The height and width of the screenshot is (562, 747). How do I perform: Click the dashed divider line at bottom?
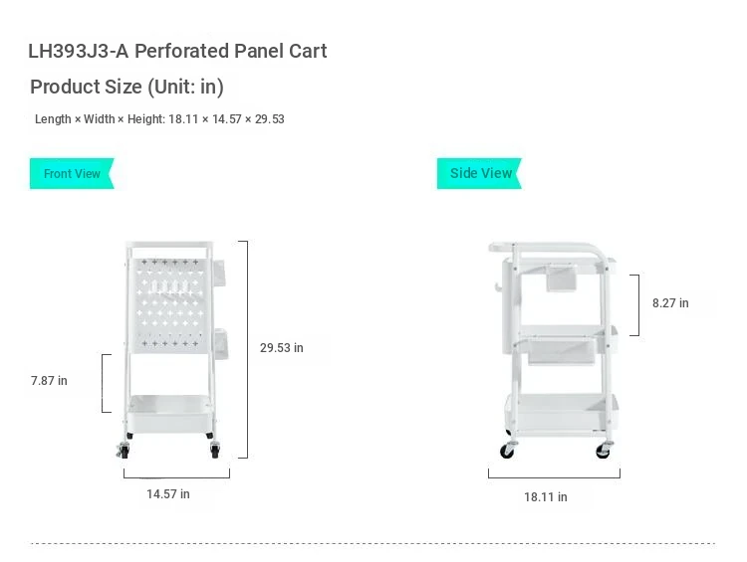[373, 543]
